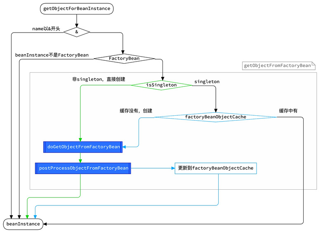The height and width of the screenshot is (243, 330).
Task: Toggle the 缓存中有 path label
Action: [x=289, y=111]
